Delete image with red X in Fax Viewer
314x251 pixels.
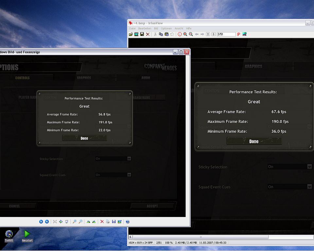[x=102, y=222]
